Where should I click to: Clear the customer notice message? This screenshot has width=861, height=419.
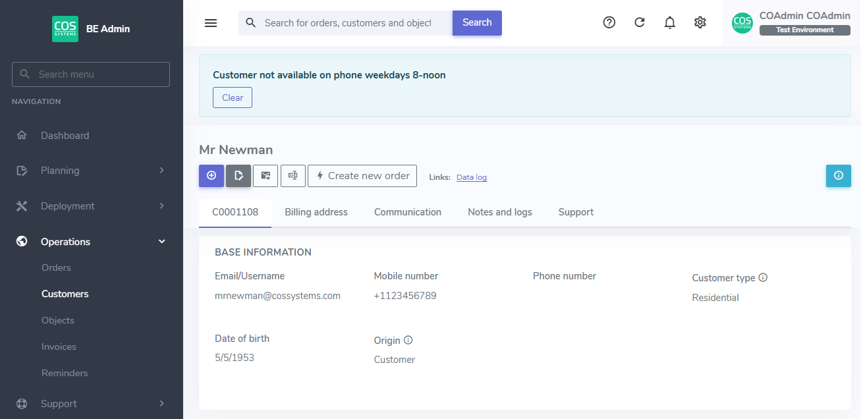tap(233, 98)
